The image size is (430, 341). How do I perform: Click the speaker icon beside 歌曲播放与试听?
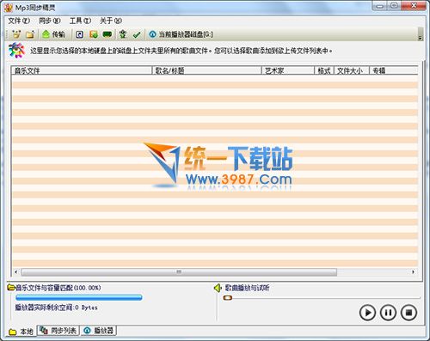tap(218, 288)
